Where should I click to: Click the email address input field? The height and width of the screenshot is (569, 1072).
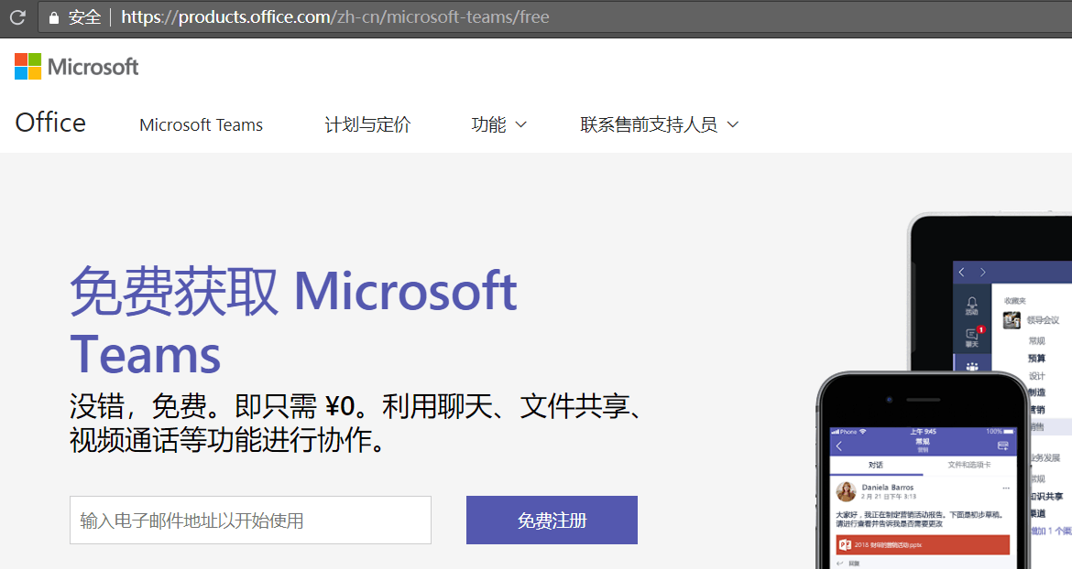tap(250, 520)
